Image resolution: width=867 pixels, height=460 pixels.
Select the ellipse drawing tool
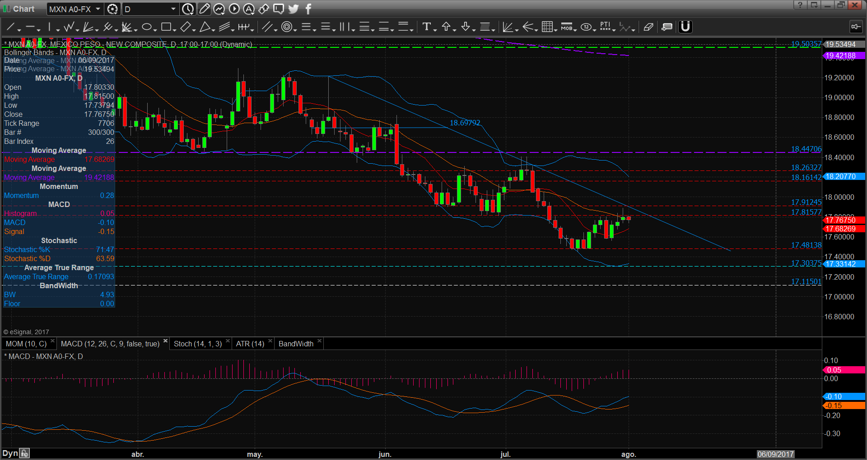[x=146, y=27]
